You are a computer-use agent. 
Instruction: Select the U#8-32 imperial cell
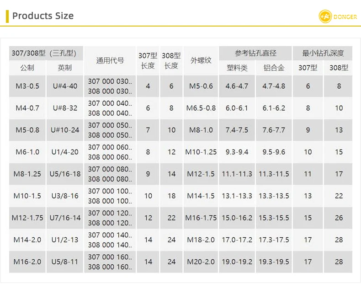[x=65, y=108]
